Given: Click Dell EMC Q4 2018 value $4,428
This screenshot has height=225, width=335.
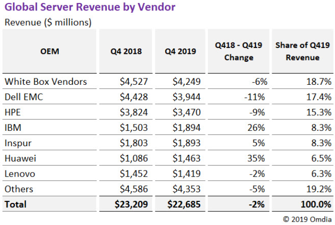Looking at the screenshot, I should click(134, 97).
